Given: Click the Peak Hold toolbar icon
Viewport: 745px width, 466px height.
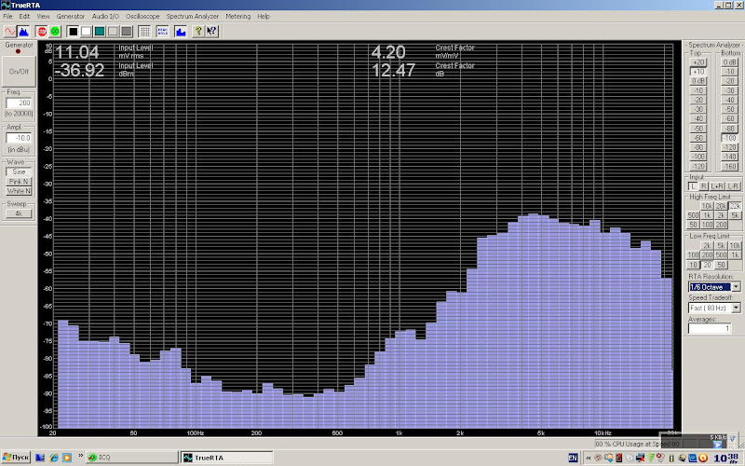Looking at the screenshot, I should click(163, 31).
